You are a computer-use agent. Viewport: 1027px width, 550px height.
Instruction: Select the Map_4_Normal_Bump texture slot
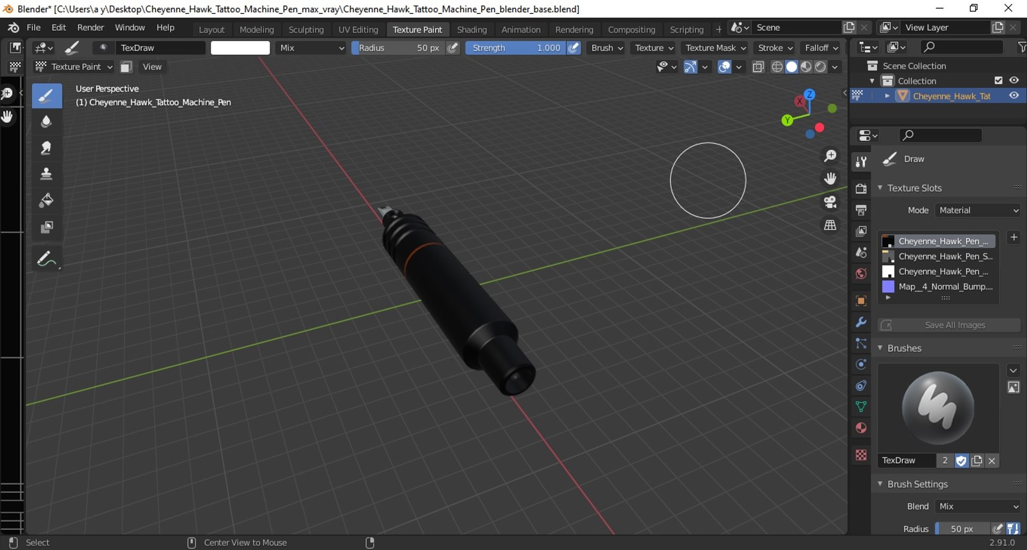pyautogui.click(x=938, y=286)
